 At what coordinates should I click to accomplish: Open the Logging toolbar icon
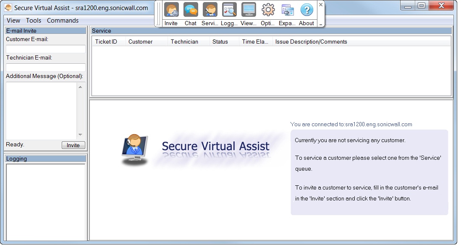pos(229,10)
